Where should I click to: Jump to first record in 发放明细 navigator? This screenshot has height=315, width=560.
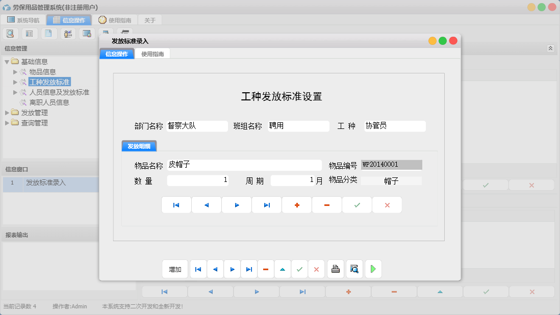click(x=176, y=204)
